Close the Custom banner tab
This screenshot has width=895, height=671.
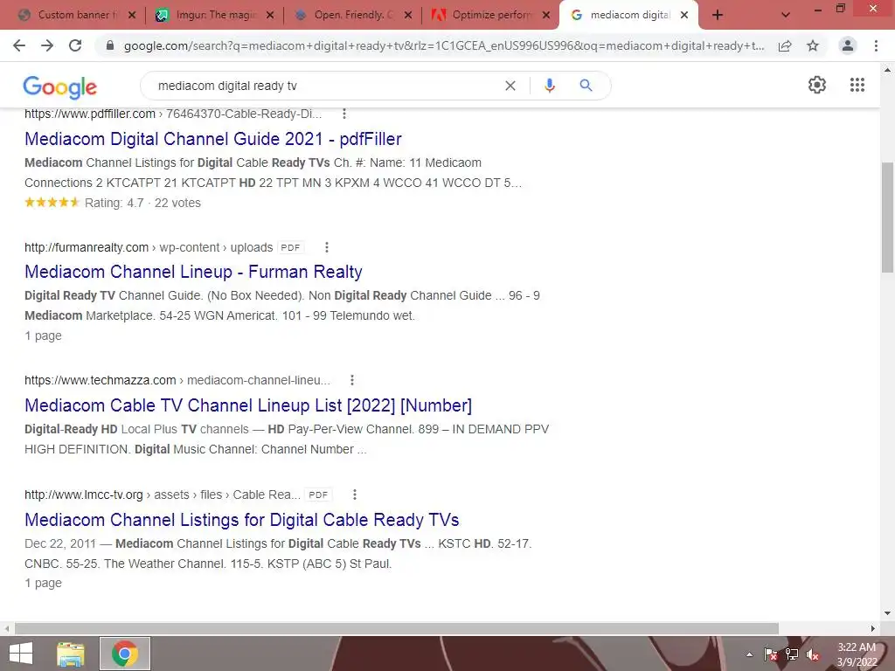[x=132, y=16]
